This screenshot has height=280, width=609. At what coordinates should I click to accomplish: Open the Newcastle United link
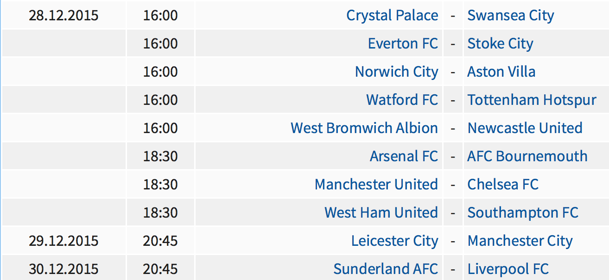click(525, 128)
